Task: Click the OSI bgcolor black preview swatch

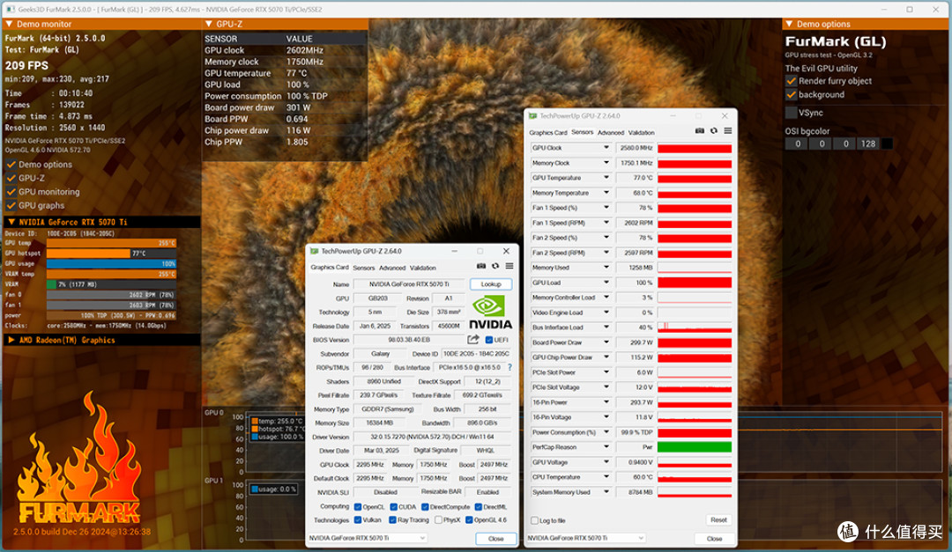Action: pos(887,144)
